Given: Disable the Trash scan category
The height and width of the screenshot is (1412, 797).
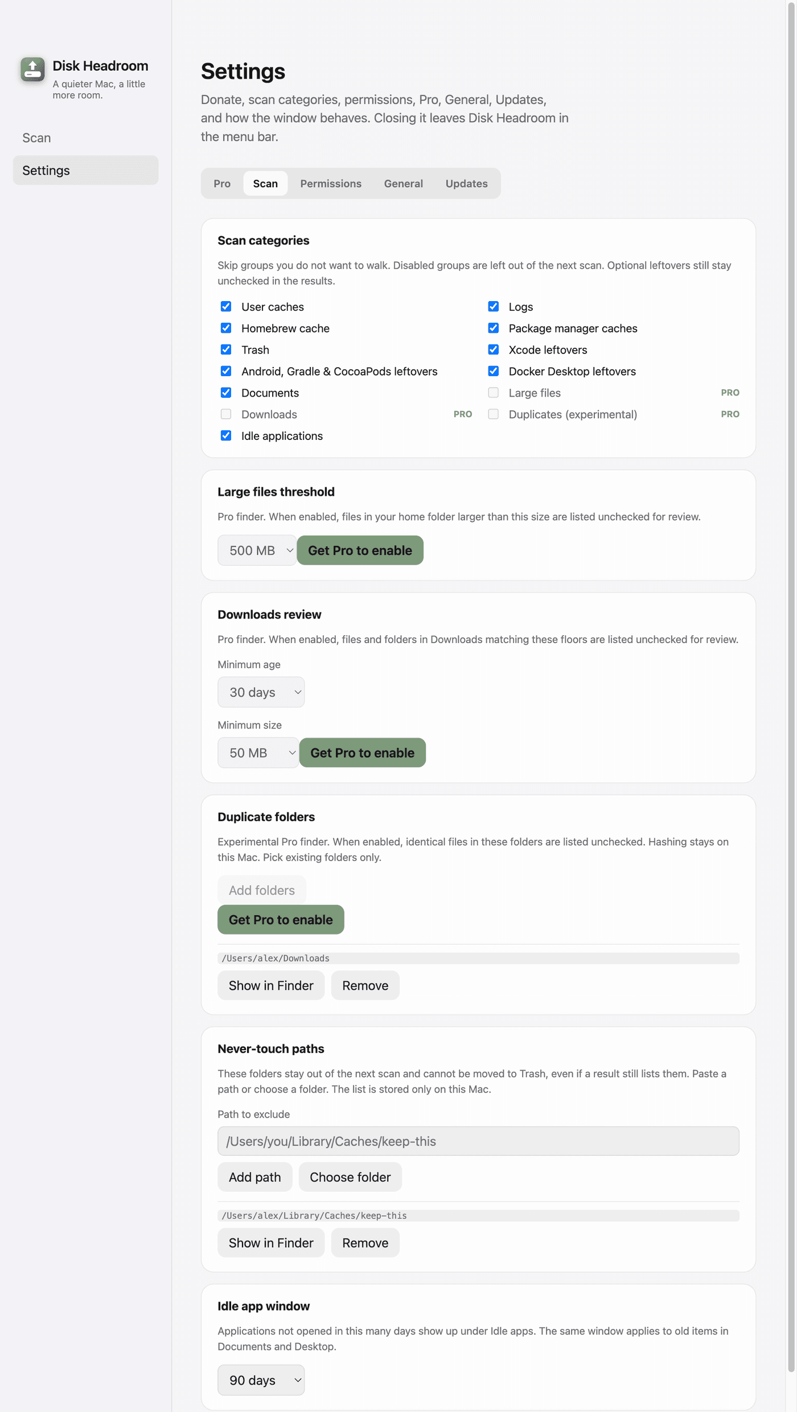Looking at the screenshot, I should pyautogui.click(x=226, y=349).
